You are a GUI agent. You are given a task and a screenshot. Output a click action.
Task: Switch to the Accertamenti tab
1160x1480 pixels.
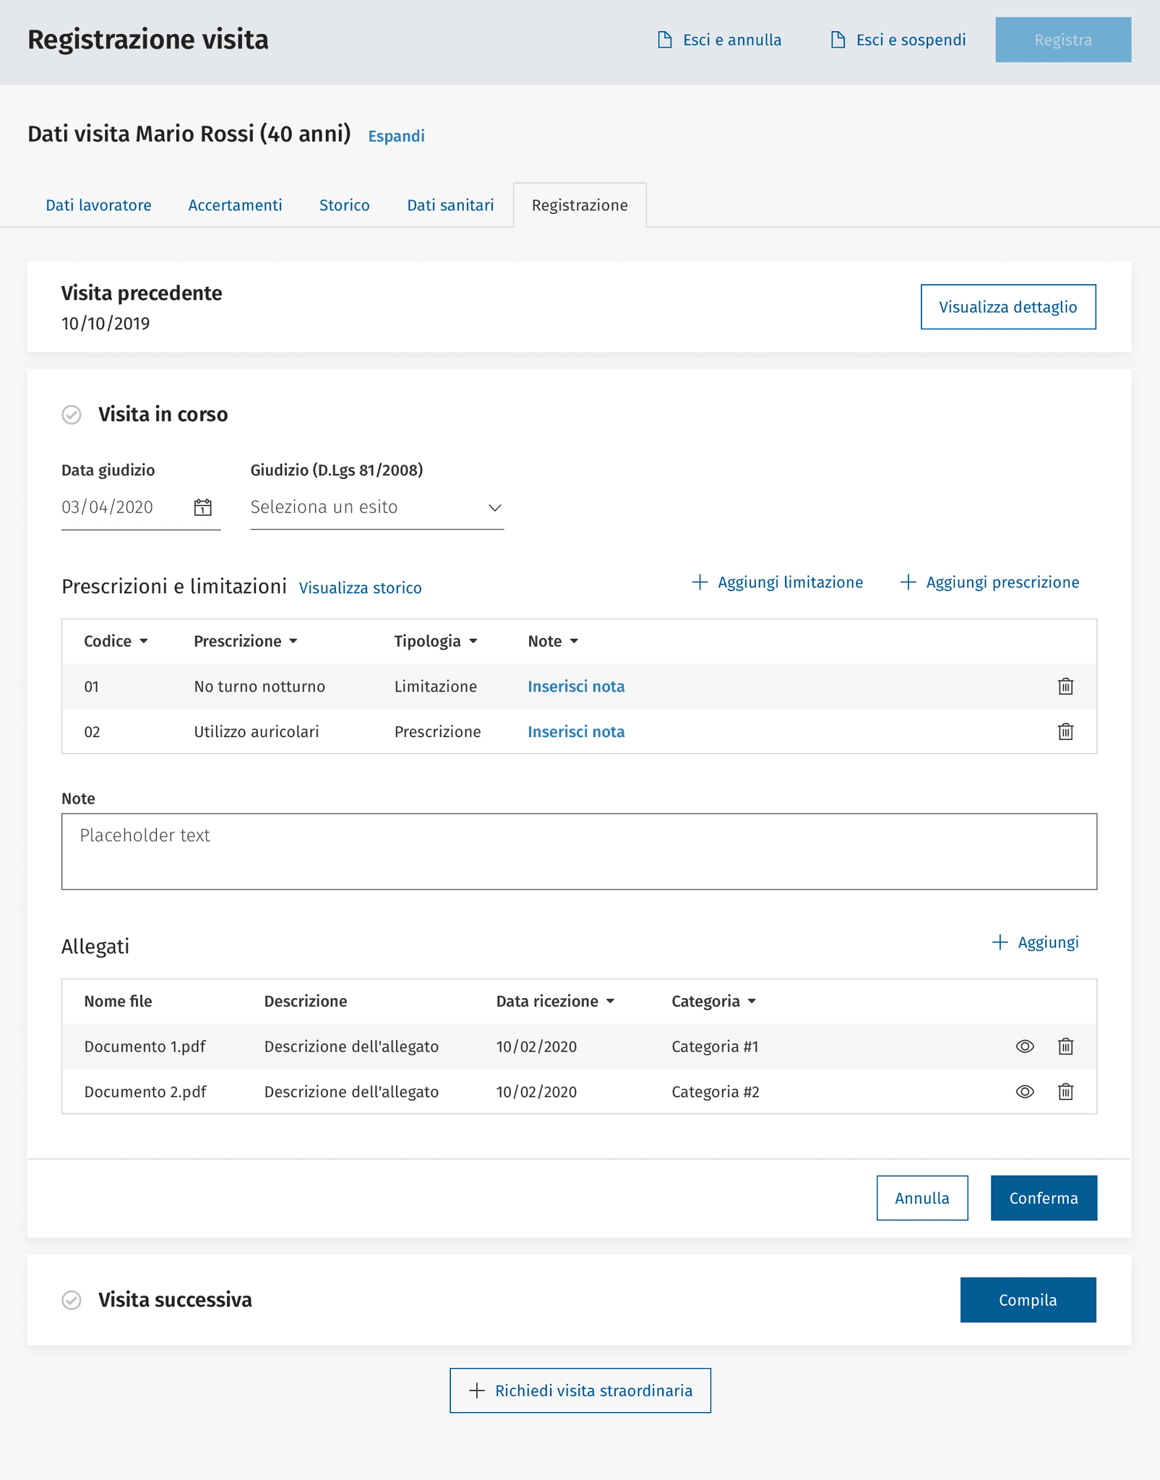tap(235, 205)
